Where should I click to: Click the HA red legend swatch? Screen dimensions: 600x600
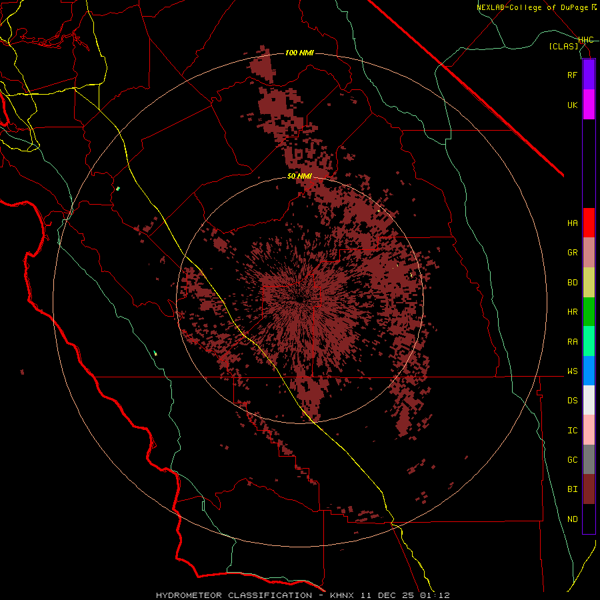(589, 223)
